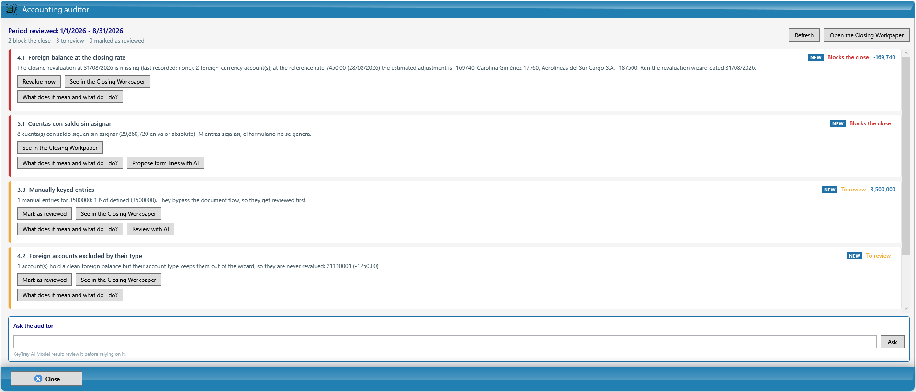This screenshot has width=916, height=392.
Task: Mark finding 3.3 Manually keyed entries as reviewed
Action: [45, 213]
